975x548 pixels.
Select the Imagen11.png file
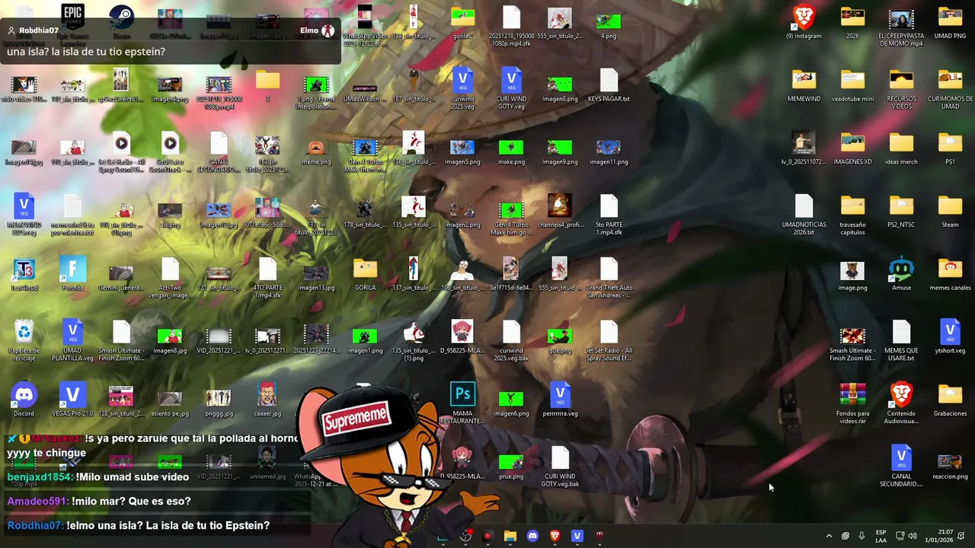pyautogui.click(x=609, y=149)
